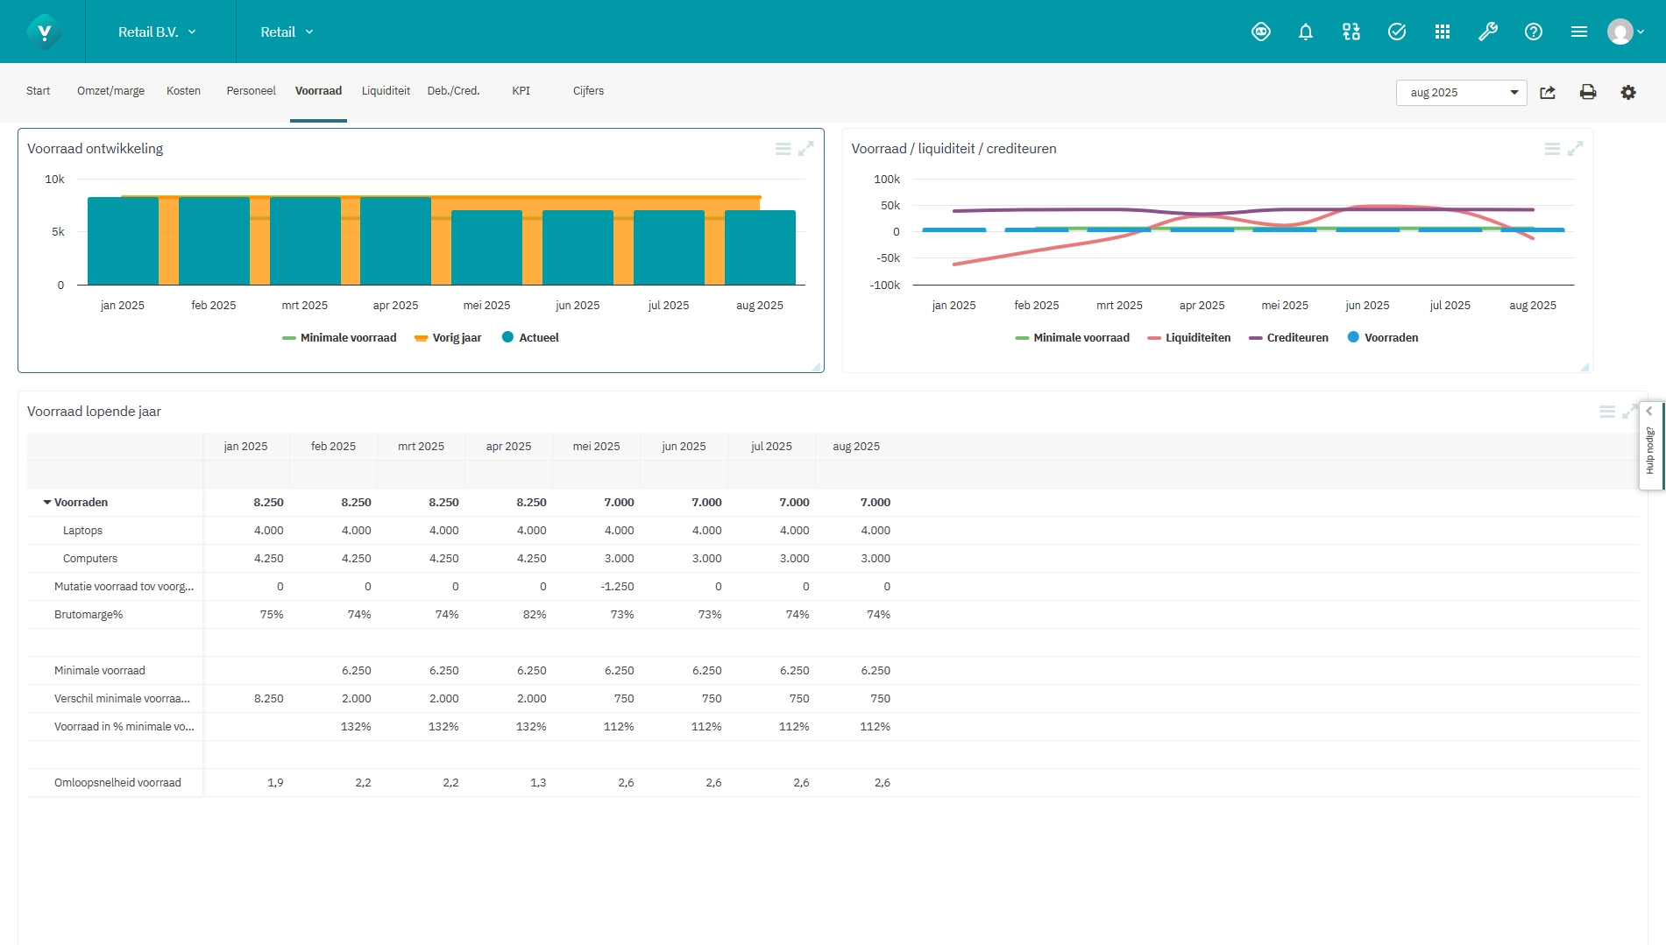Open the help question mark icon
This screenshot has width=1666, height=945.
pyautogui.click(x=1533, y=32)
